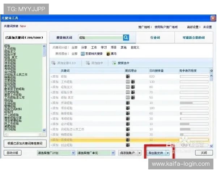Click the 搜索选中 toolbar icon
The image size is (217, 173).
114,63
